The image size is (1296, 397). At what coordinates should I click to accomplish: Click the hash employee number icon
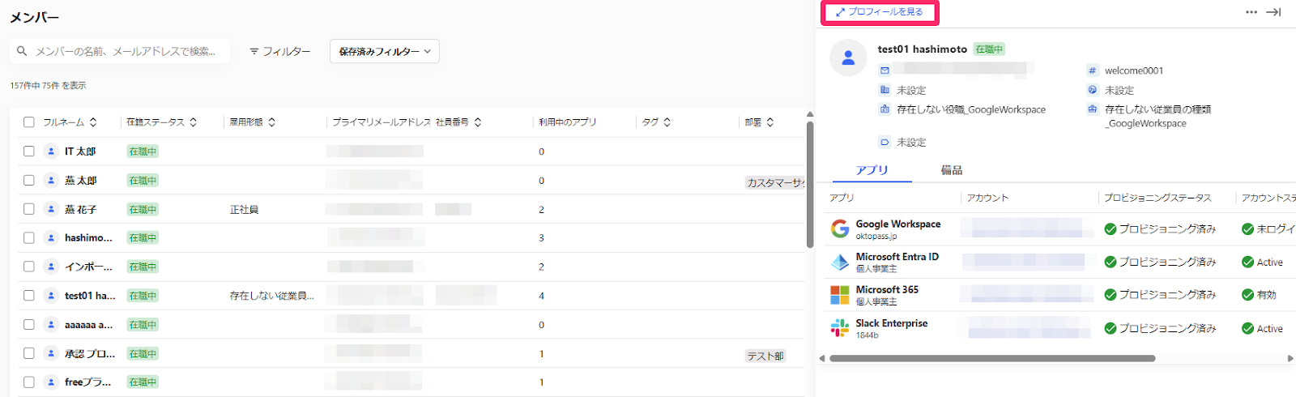(1092, 70)
